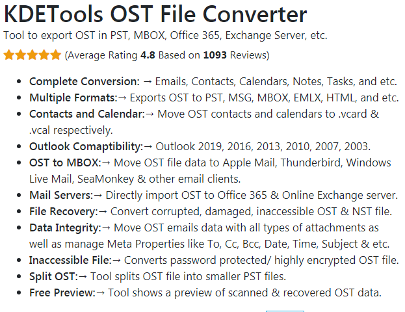Screen dimensions: 405x312
Task: Click the subtitle about exporting OST in PST
Action: [x=165, y=35]
